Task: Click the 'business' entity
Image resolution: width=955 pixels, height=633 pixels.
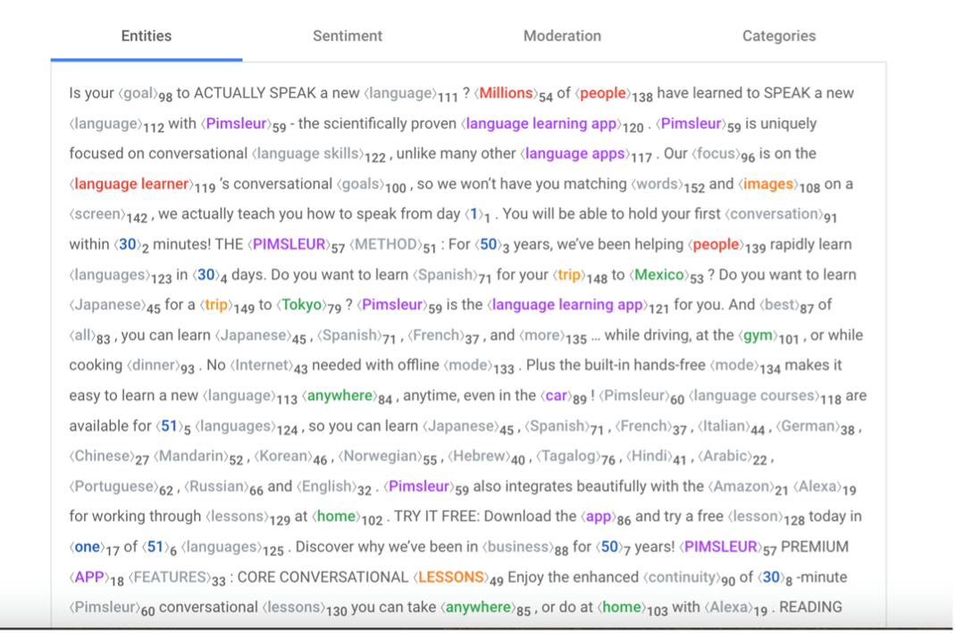Action: pos(517,547)
